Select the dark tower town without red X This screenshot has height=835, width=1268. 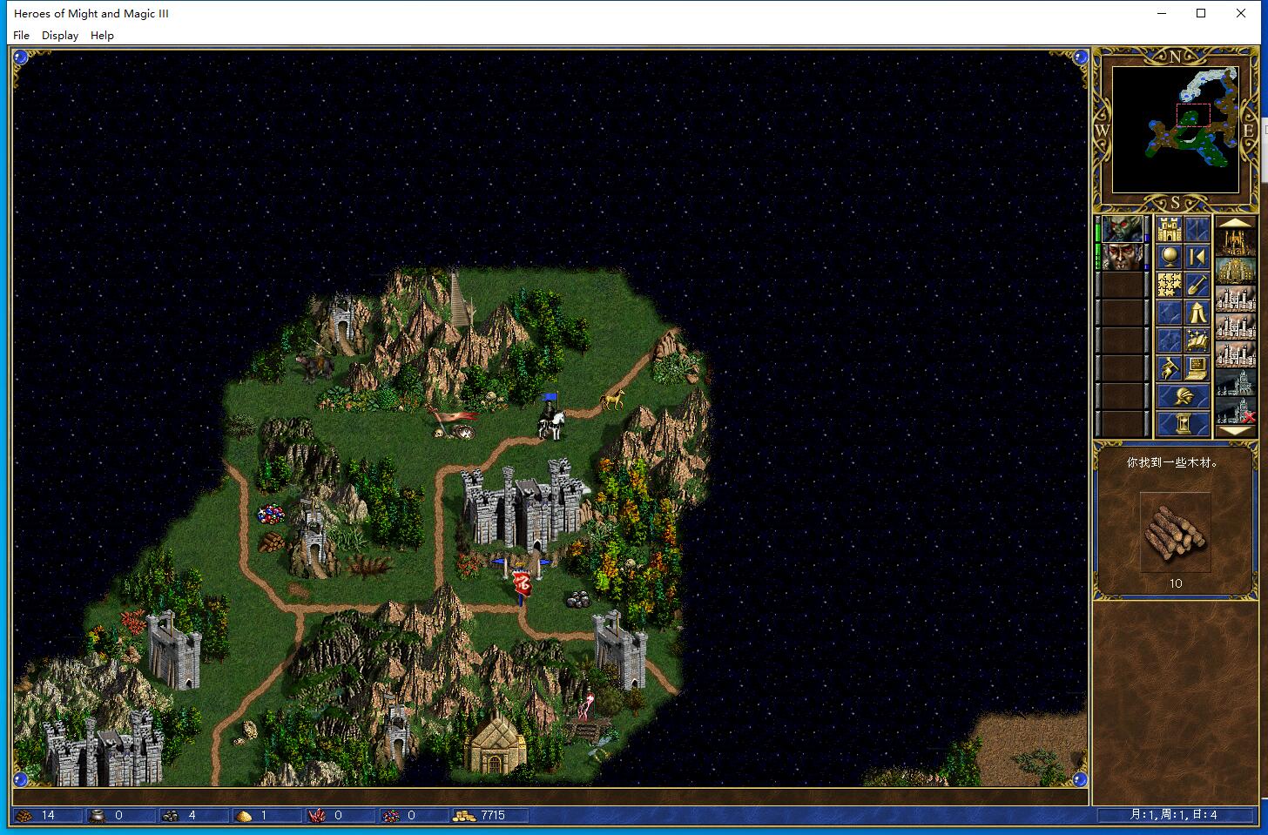(1236, 382)
